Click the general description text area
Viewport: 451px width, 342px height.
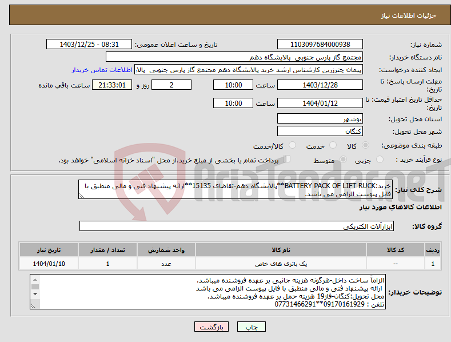[x=236, y=190]
